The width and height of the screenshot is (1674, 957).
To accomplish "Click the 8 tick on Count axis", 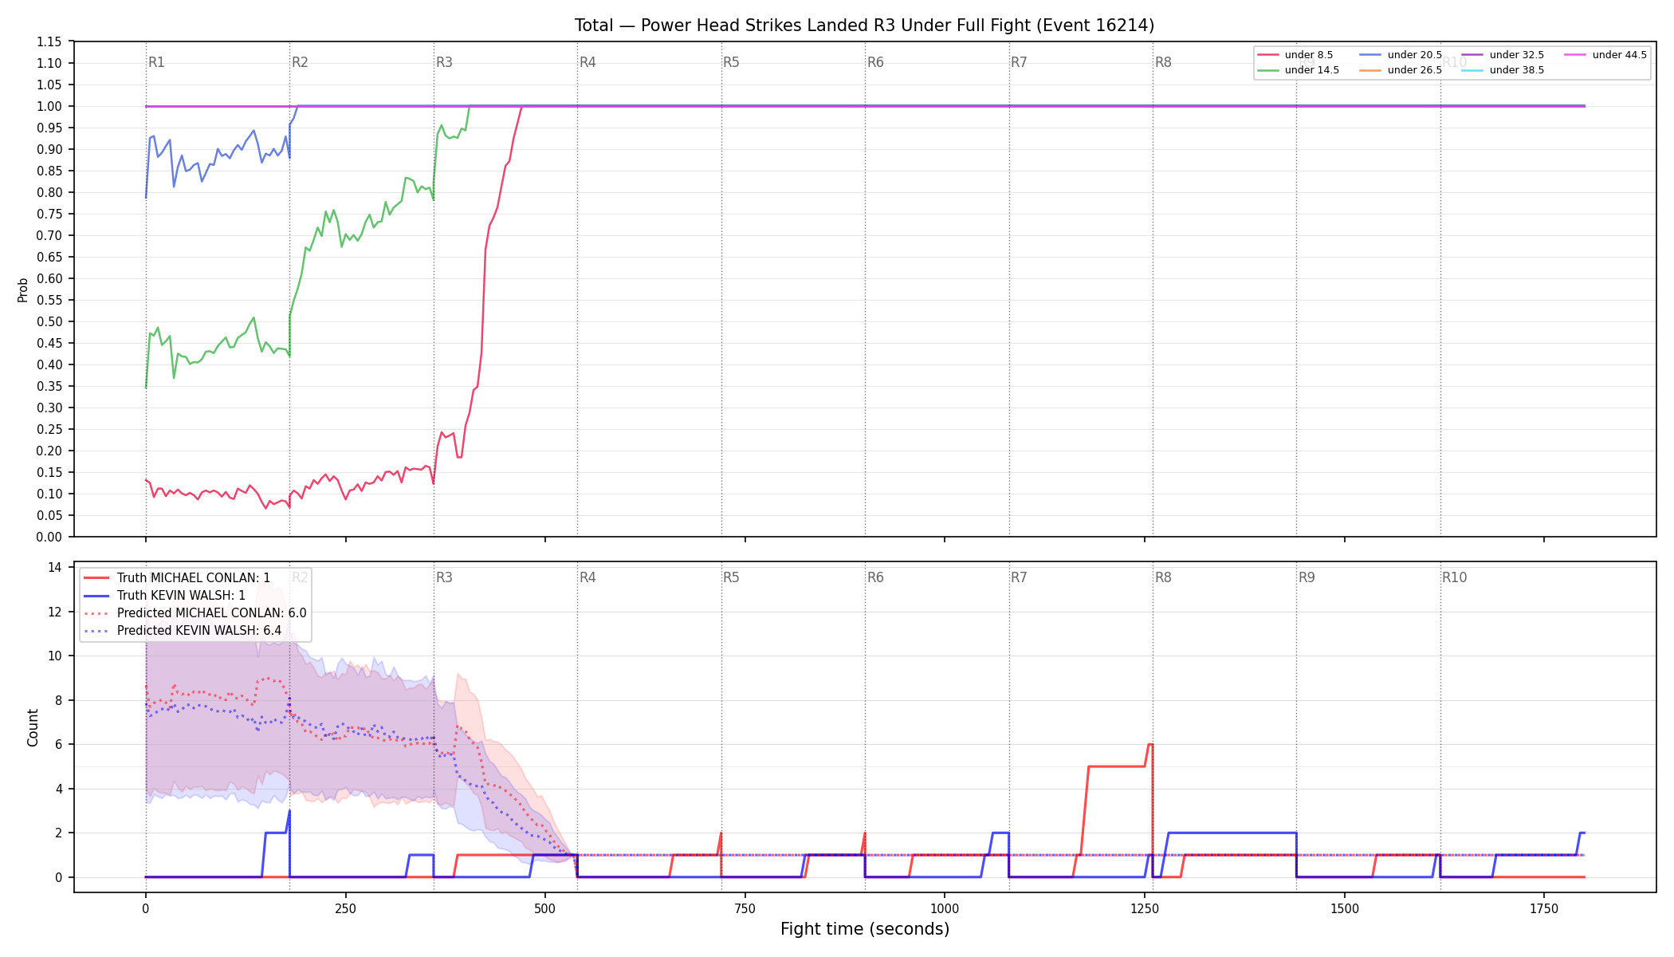I will click(59, 701).
